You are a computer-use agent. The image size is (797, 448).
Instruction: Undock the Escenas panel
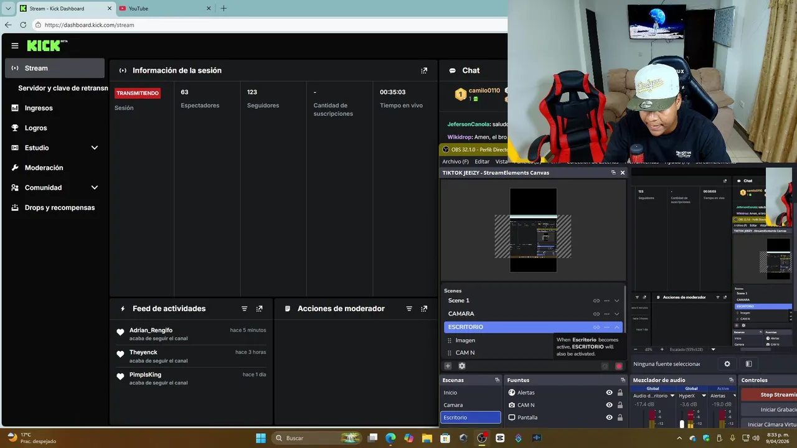[x=497, y=380]
